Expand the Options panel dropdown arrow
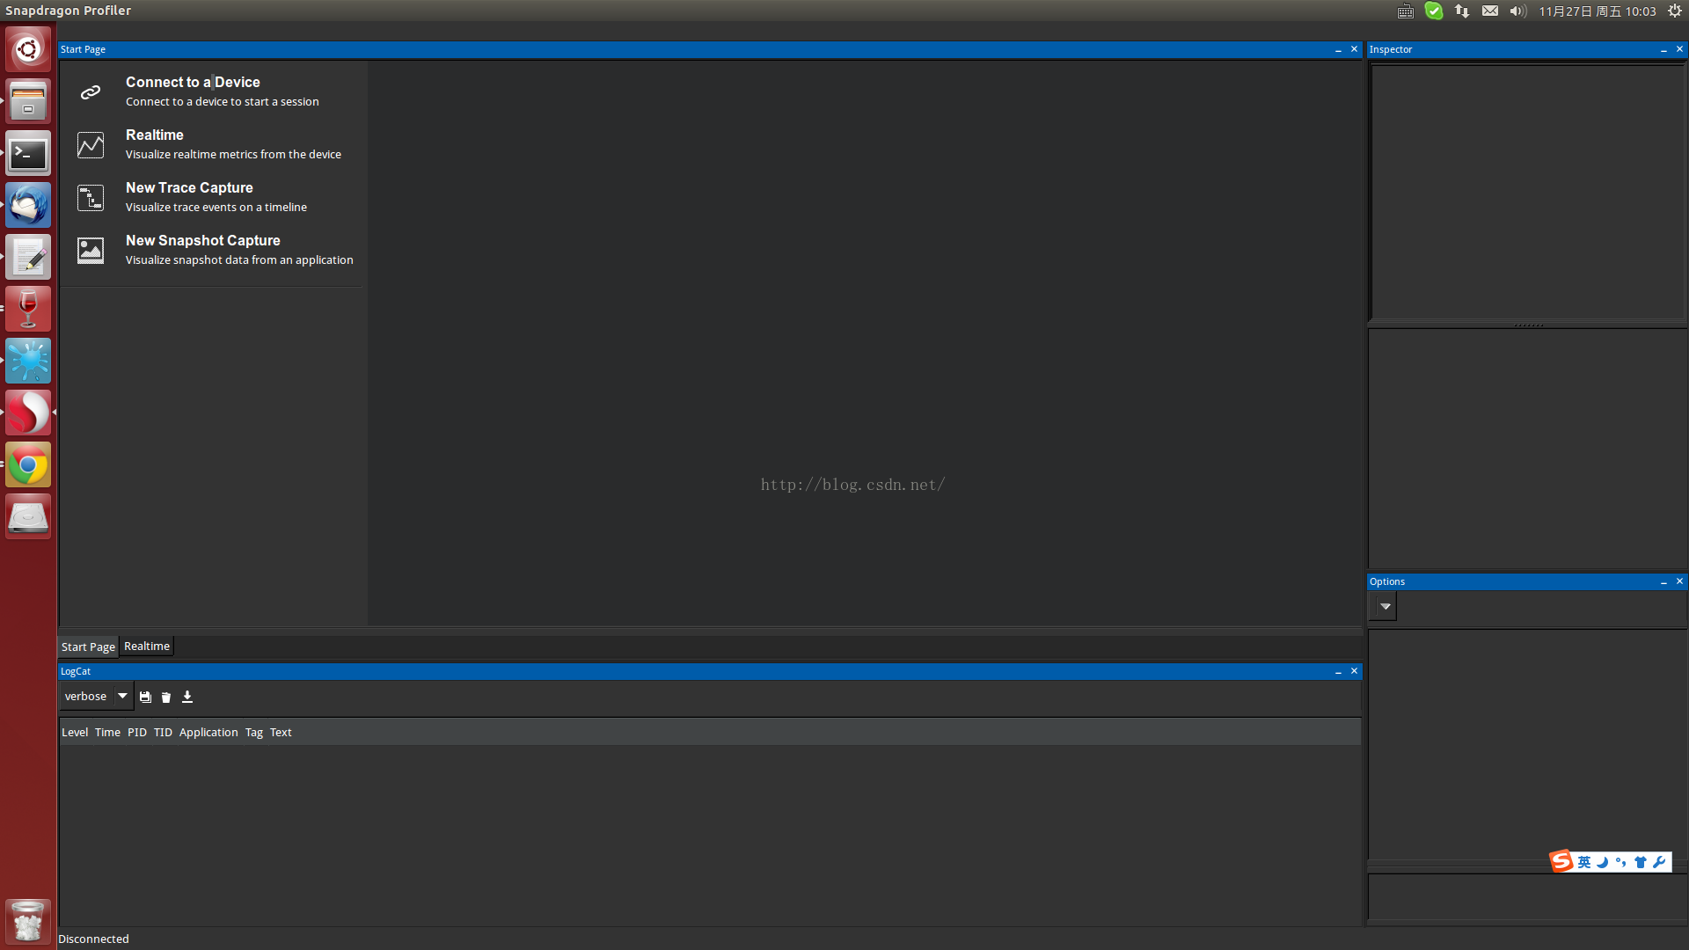1689x950 pixels. click(x=1384, y=606)
